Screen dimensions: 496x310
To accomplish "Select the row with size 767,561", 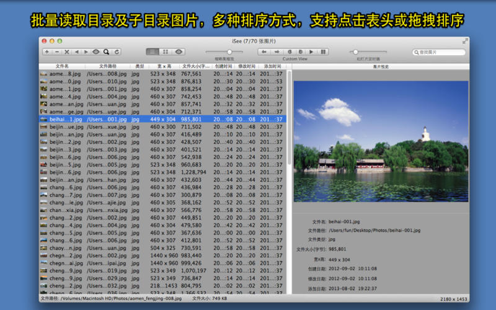I will pyautogui.click(x=162, y=74).
